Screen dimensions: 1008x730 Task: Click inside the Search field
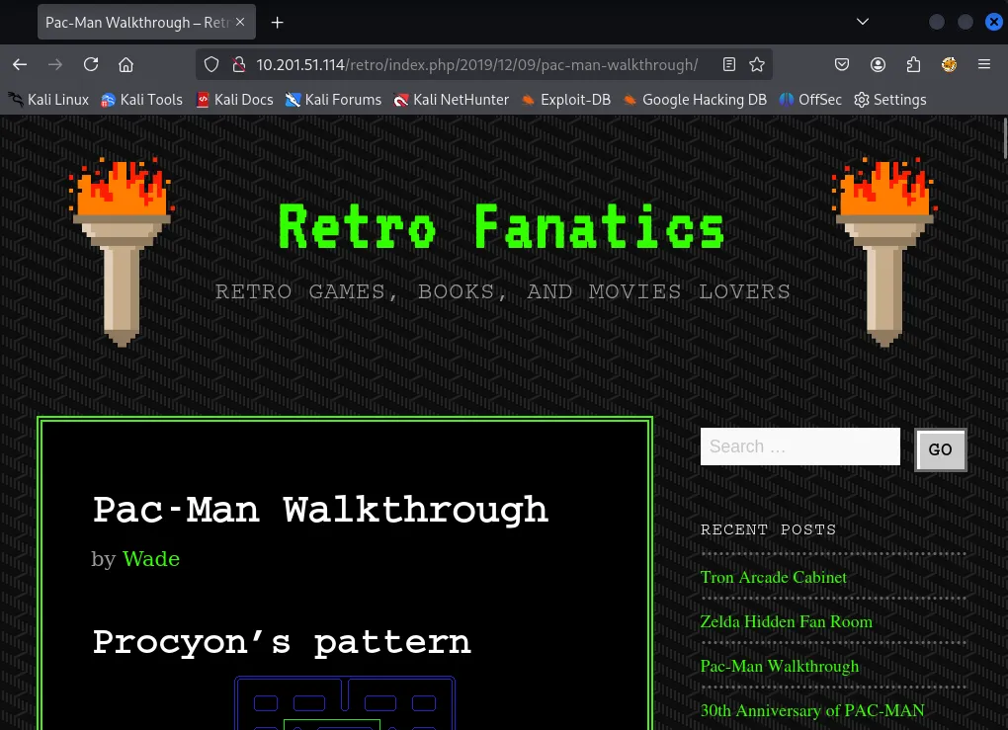point(800,446)
